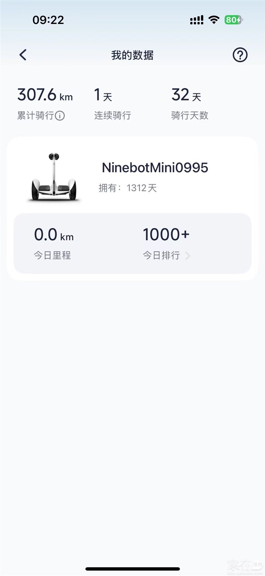Tap the home indicator bar
Viewport: 265px width, 576px height.
pyautogui.click(x=132, y=569)
